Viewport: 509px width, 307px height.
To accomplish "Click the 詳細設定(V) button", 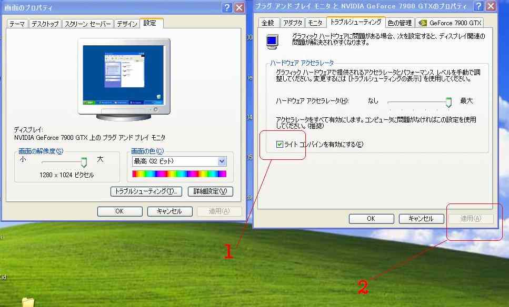I will [x=211, y=191].
